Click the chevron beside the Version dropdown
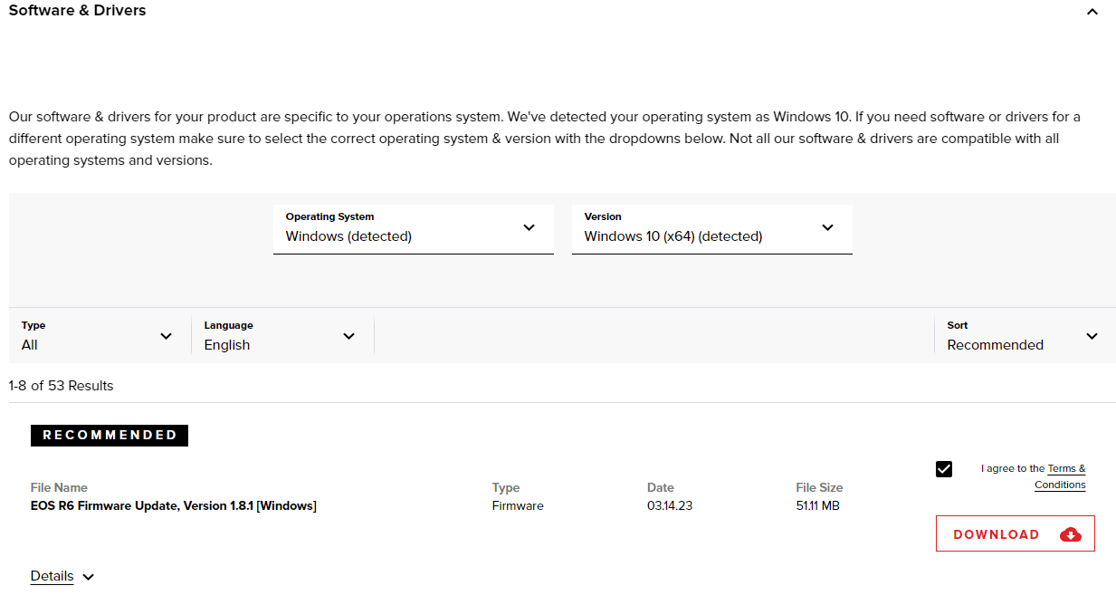This screenshot has width=1116, height=605. click(827, 228)
